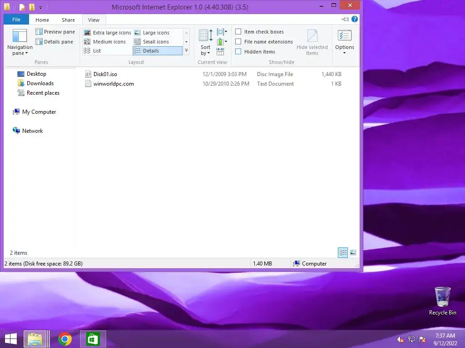Viewport: 465px width, 348px height.
Task: Click the Properties quick access icon
Action: (22, 7)
